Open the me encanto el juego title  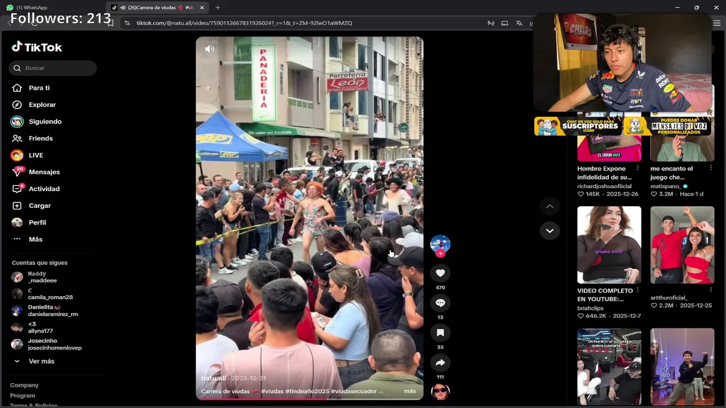672,173
